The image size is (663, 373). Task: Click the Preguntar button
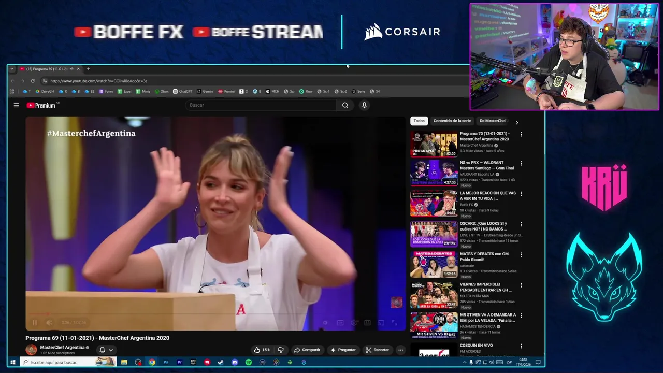pyautogui.click(x=343, y=350)
